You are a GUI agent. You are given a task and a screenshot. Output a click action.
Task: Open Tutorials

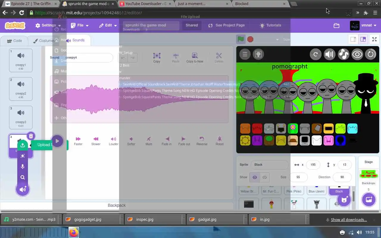point(270,25)
